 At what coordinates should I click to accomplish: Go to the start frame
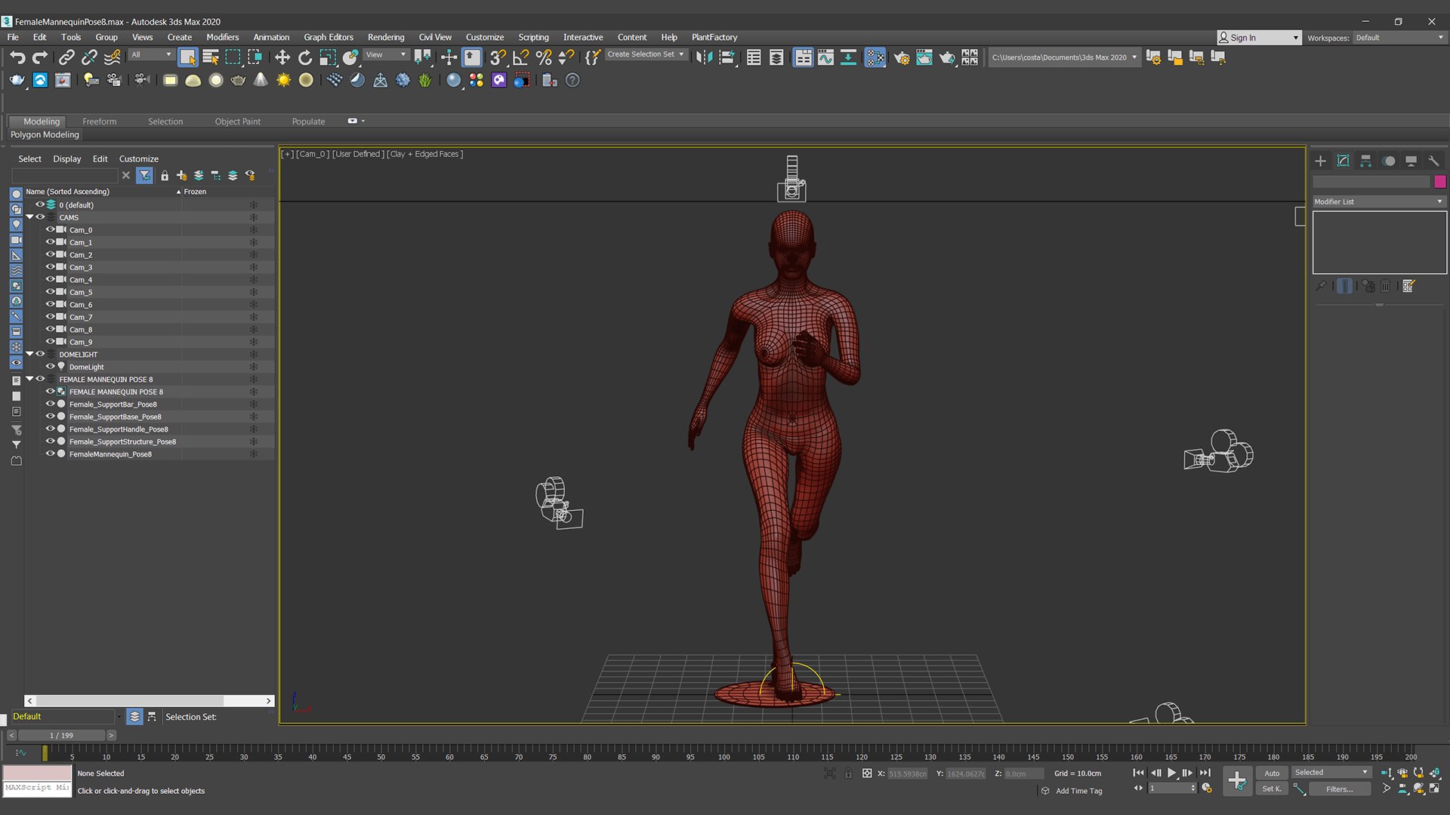click(x=1138, y=773)
